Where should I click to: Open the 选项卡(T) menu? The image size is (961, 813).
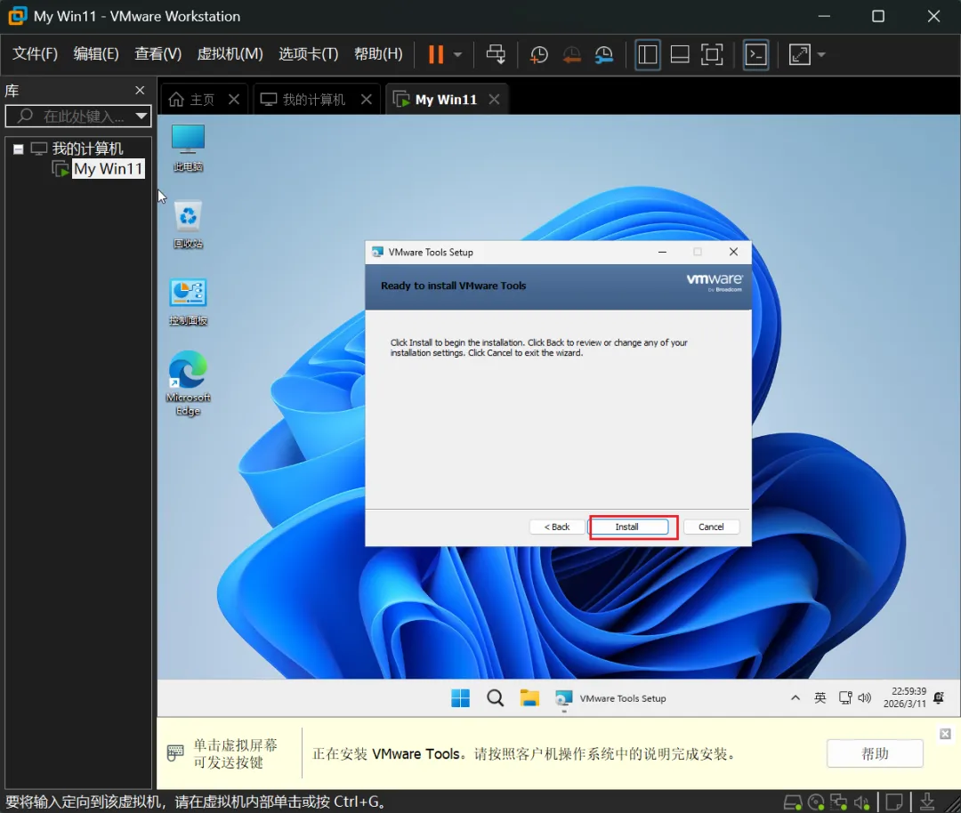click(x=308, y=54)
